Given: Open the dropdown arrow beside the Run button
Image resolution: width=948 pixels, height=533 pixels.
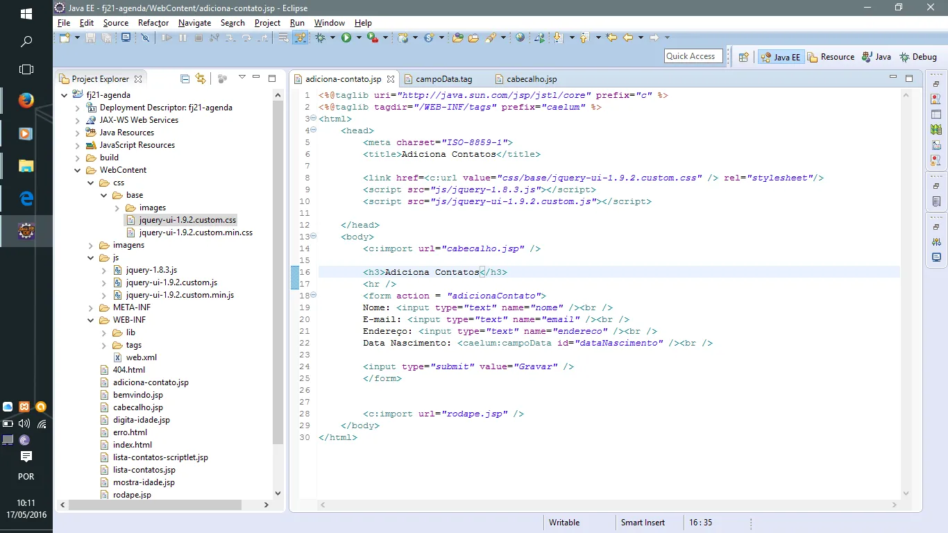Looking at the screenshot, I should coord(358,37).
